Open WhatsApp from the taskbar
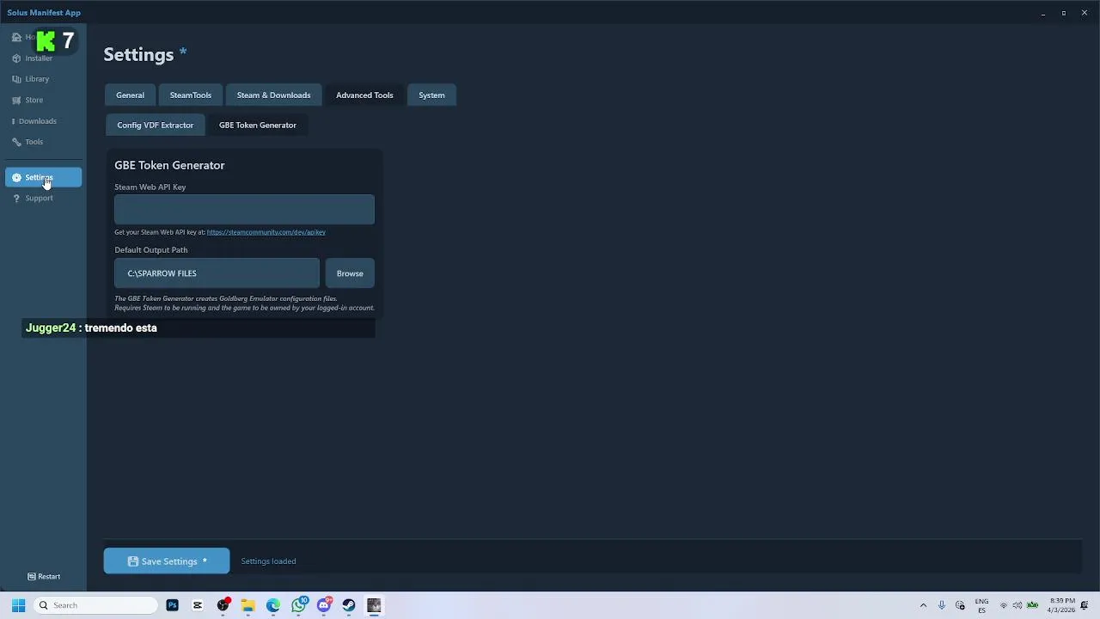This screenshot has height=619, width=1100. (299, 605)
